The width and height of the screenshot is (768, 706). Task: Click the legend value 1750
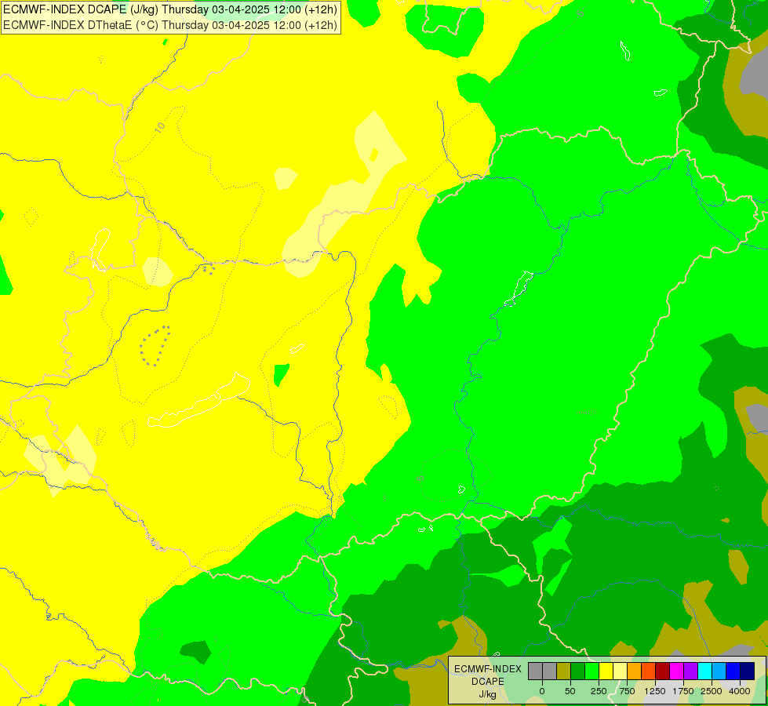pyautogui.click(x=683, y=691)
